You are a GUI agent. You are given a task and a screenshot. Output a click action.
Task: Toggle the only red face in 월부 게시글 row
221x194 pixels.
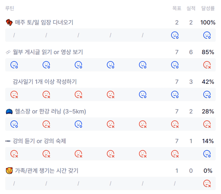pyautogui.click(x=207, y=65)
